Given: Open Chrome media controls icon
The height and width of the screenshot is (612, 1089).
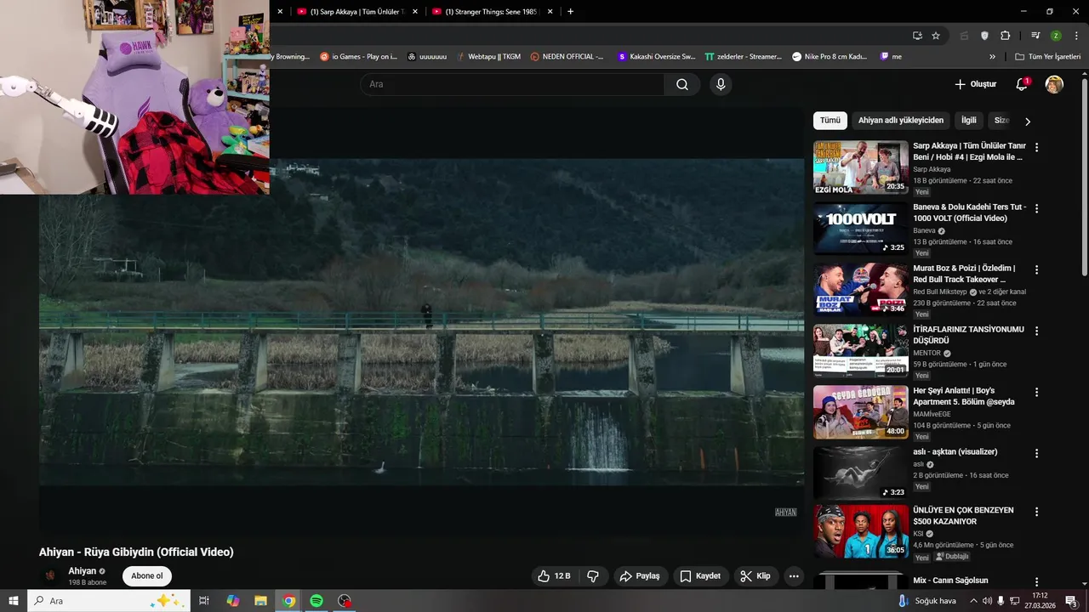Looking at the screenshot, I should [1035, 36].
